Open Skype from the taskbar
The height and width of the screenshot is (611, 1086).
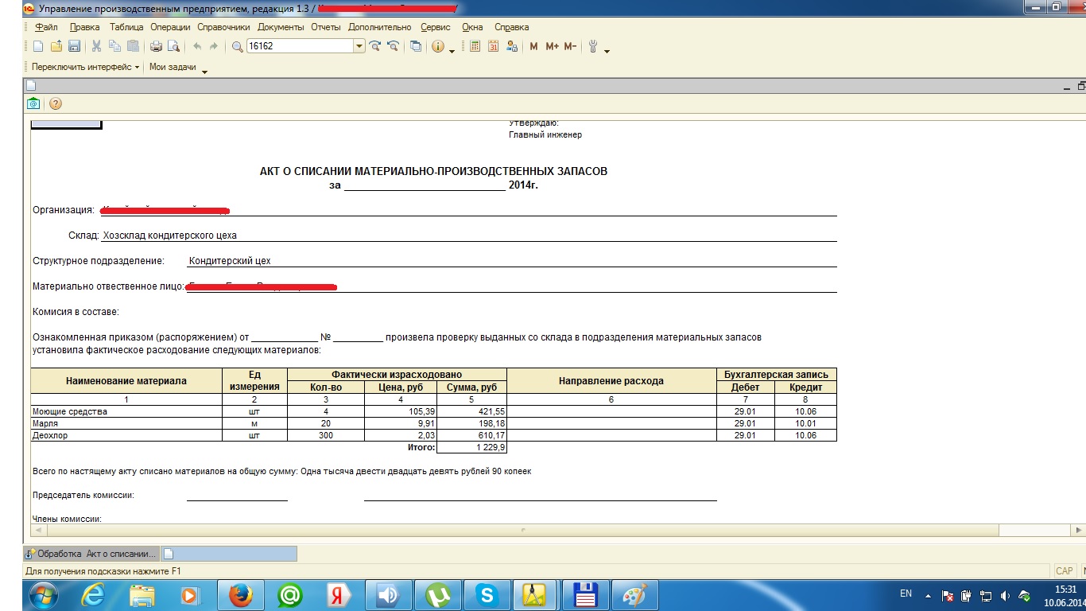pyautogui.click(x=486, y=595)
